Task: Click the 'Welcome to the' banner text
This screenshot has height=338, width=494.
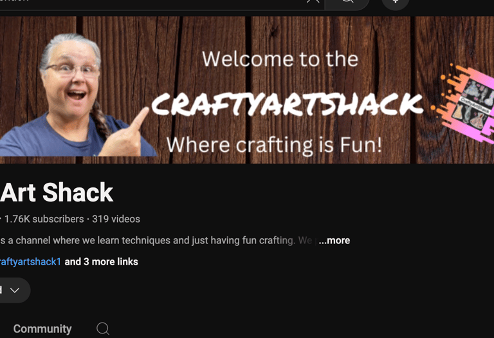Action: pyautogui.click(x=280, y=59)
